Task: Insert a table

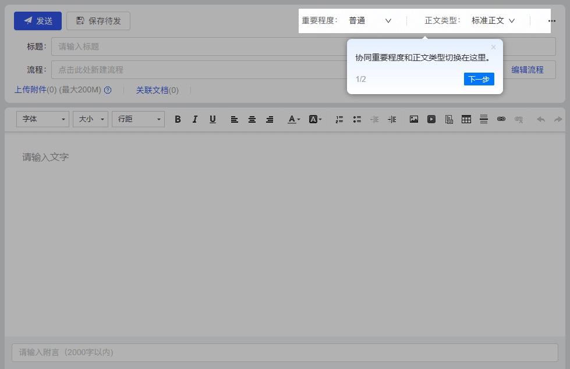Action: point(466,119)
